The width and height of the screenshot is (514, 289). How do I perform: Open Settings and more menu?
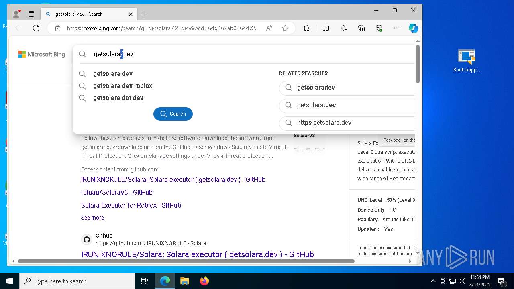(x=397, y=28)
